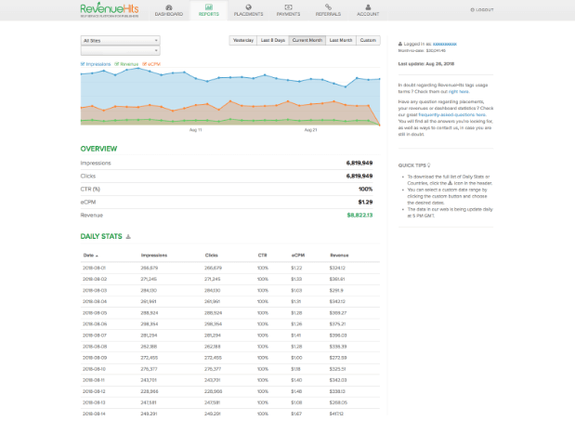Screen dimensions: 575x421
Task: Go to Placements via its icon
Action: 248,7
